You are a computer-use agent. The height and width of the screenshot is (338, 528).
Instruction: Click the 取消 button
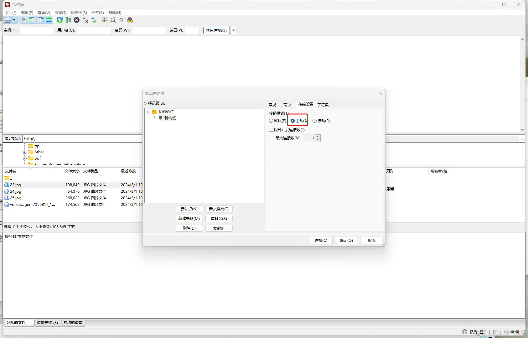(x=372, y=241)
